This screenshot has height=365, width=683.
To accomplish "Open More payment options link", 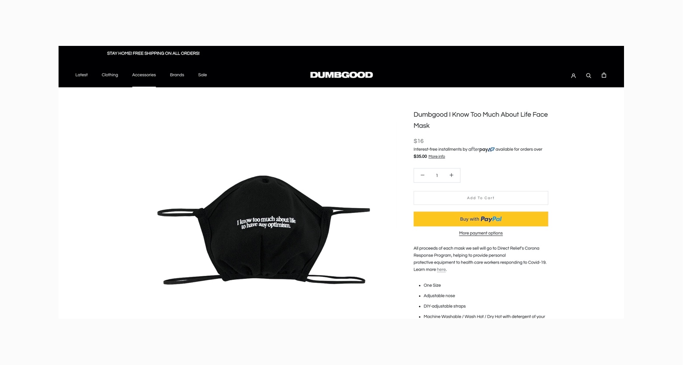I will pos(481,233).
